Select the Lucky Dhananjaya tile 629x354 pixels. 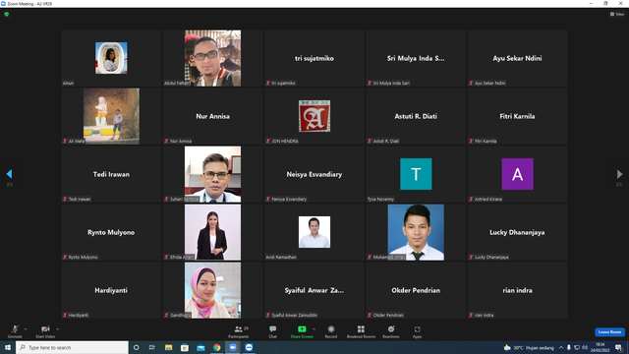click(x=517, y=232)
